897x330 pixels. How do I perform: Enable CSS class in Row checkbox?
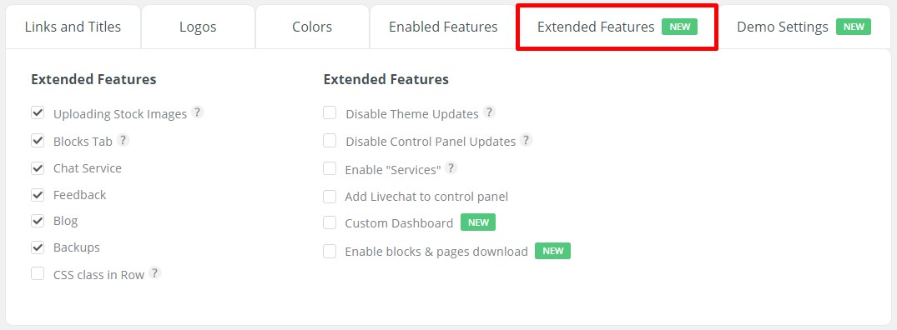coord(38,273)
